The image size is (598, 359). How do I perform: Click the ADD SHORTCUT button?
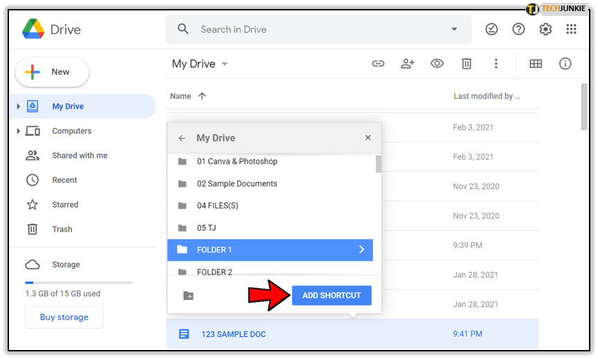pos(332,295)
